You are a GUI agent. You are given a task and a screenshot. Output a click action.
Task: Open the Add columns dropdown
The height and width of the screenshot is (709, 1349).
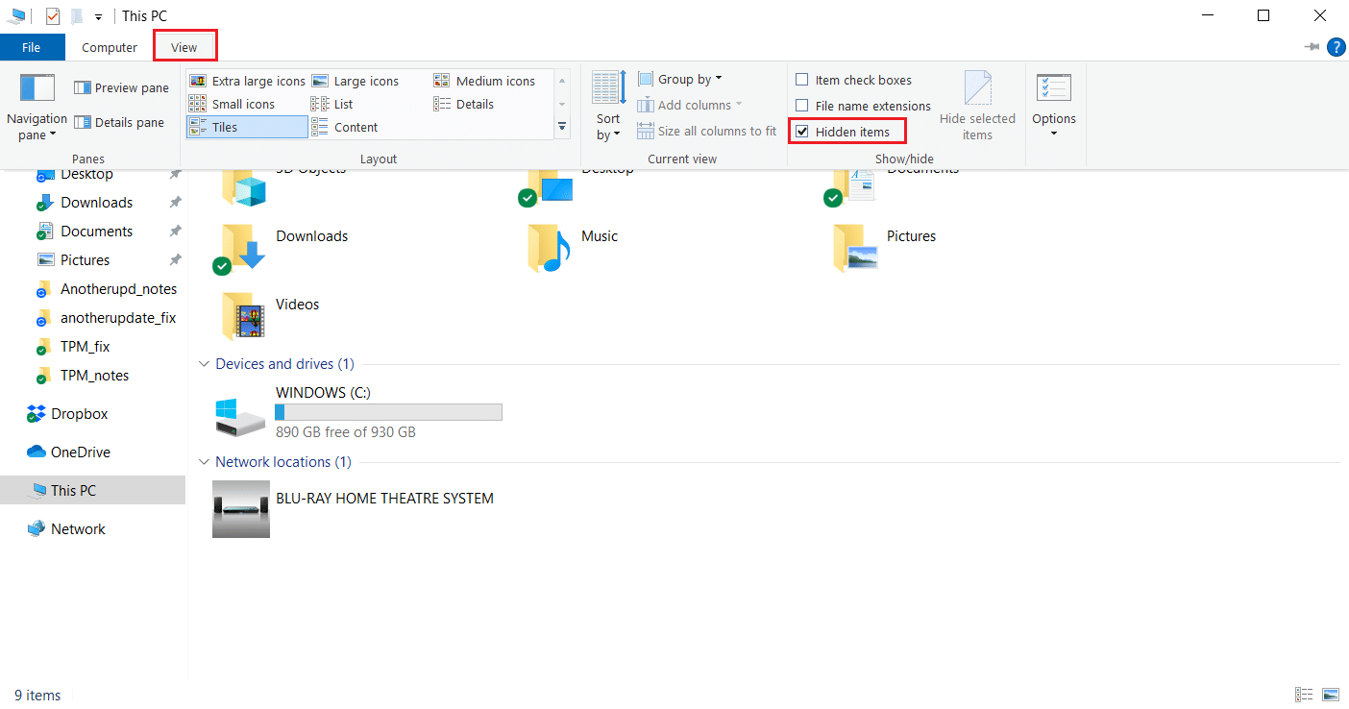pyautogui.click(x=690, y=105)
